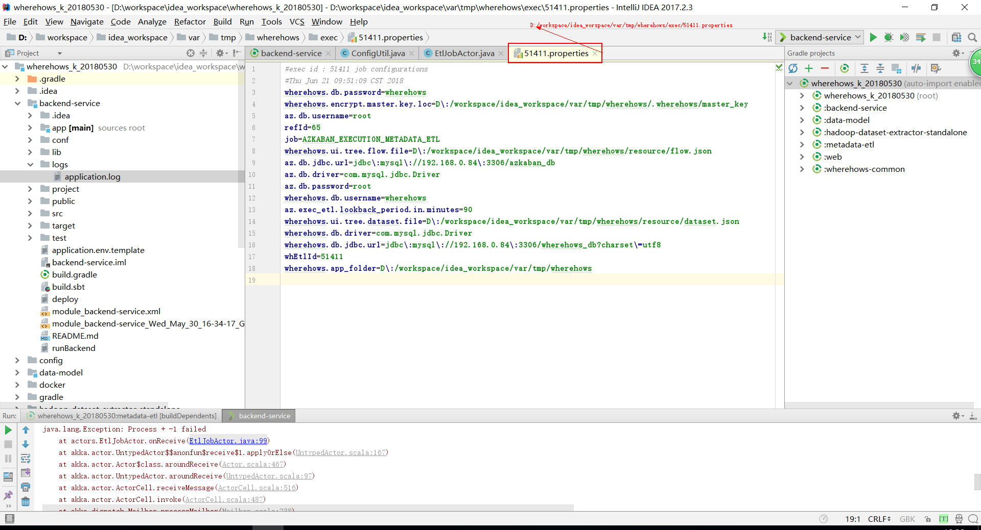Open Search Everywhere magnifier icon
The width and height of the screenshot is (981, 530).
pyautogui.click(x=972, y=37)
